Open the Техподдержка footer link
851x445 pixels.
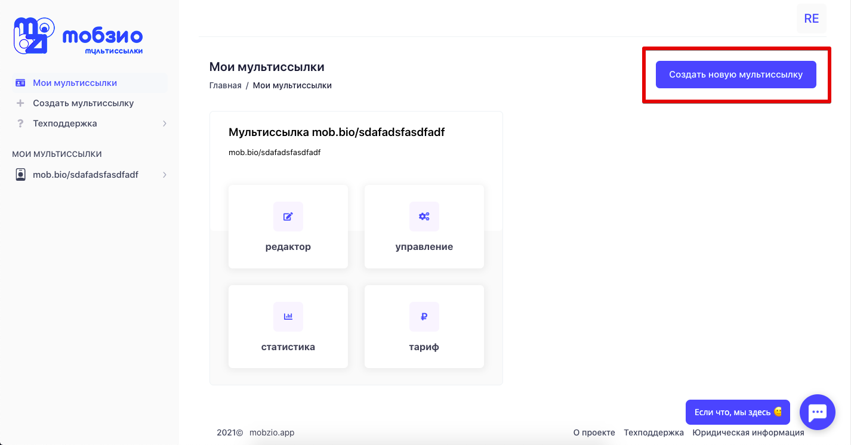[x=654, y=432]
